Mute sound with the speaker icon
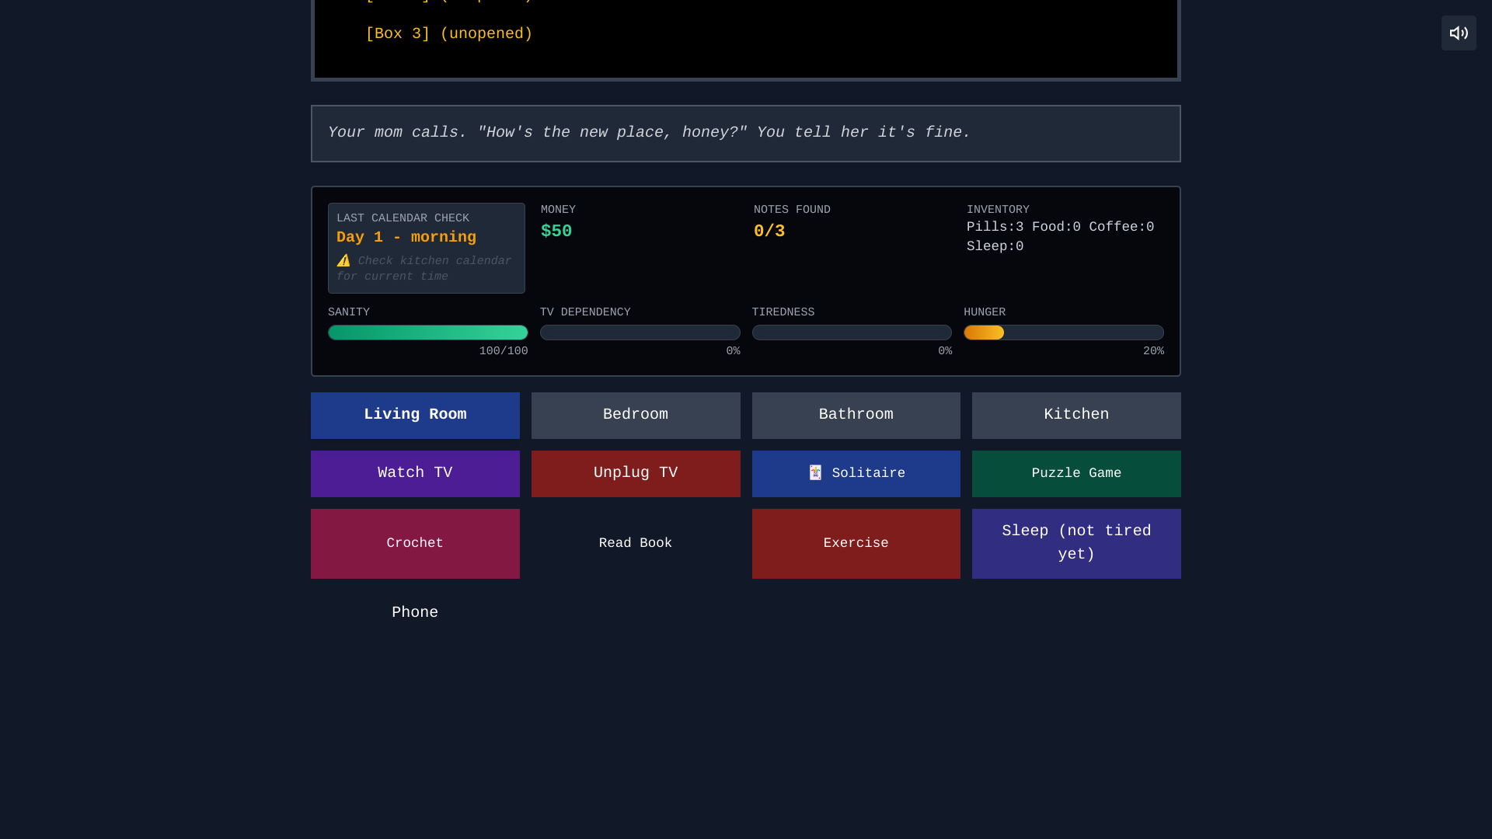The width and height of the screenshot is (1492, 839). 1459,33
